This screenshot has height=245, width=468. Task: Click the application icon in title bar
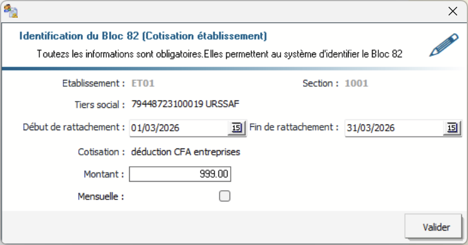pos(11,11)
